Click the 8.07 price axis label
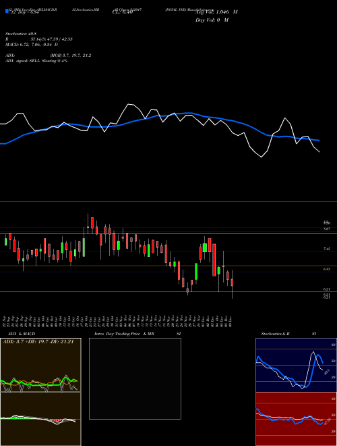 326,228
